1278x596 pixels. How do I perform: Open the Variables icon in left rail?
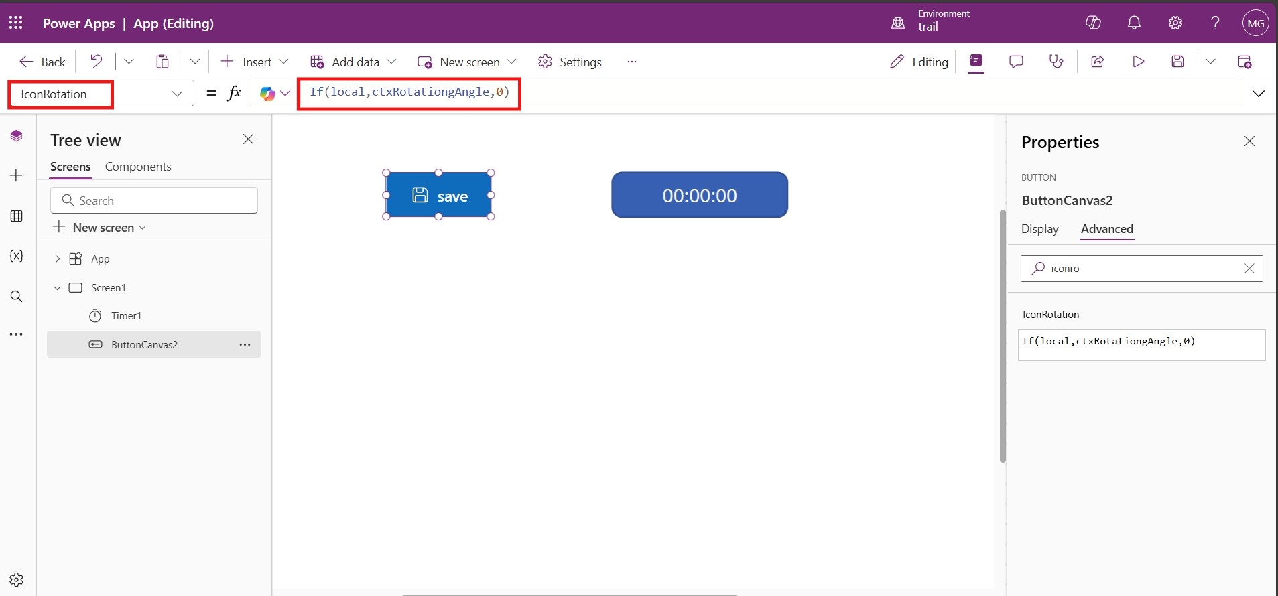[17, 256]
